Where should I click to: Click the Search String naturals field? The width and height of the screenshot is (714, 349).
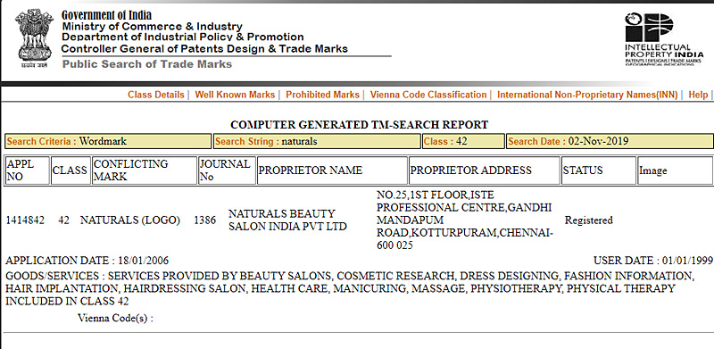(317, 141)
